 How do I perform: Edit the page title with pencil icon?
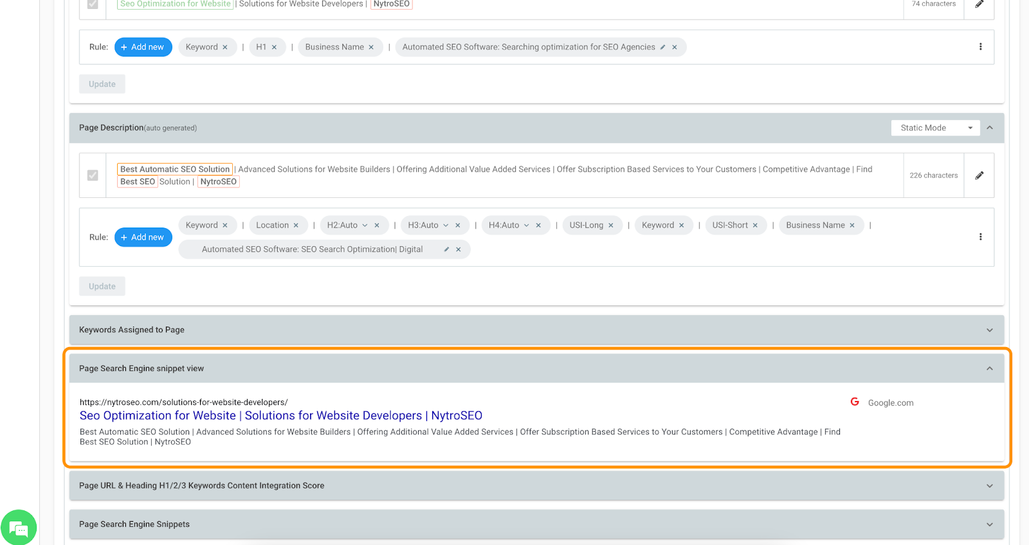tap(979, 4)
